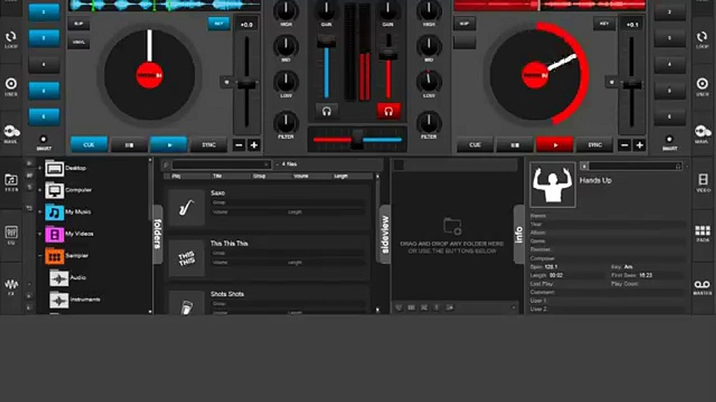Click the This This This sample icon
Viewport: 716px width, 402px height.
186,258
